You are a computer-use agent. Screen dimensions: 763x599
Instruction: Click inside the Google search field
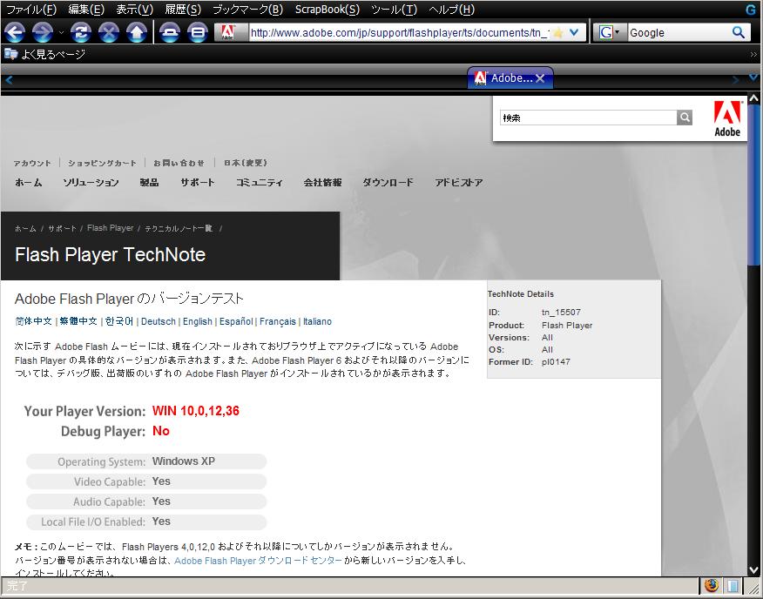679,32
